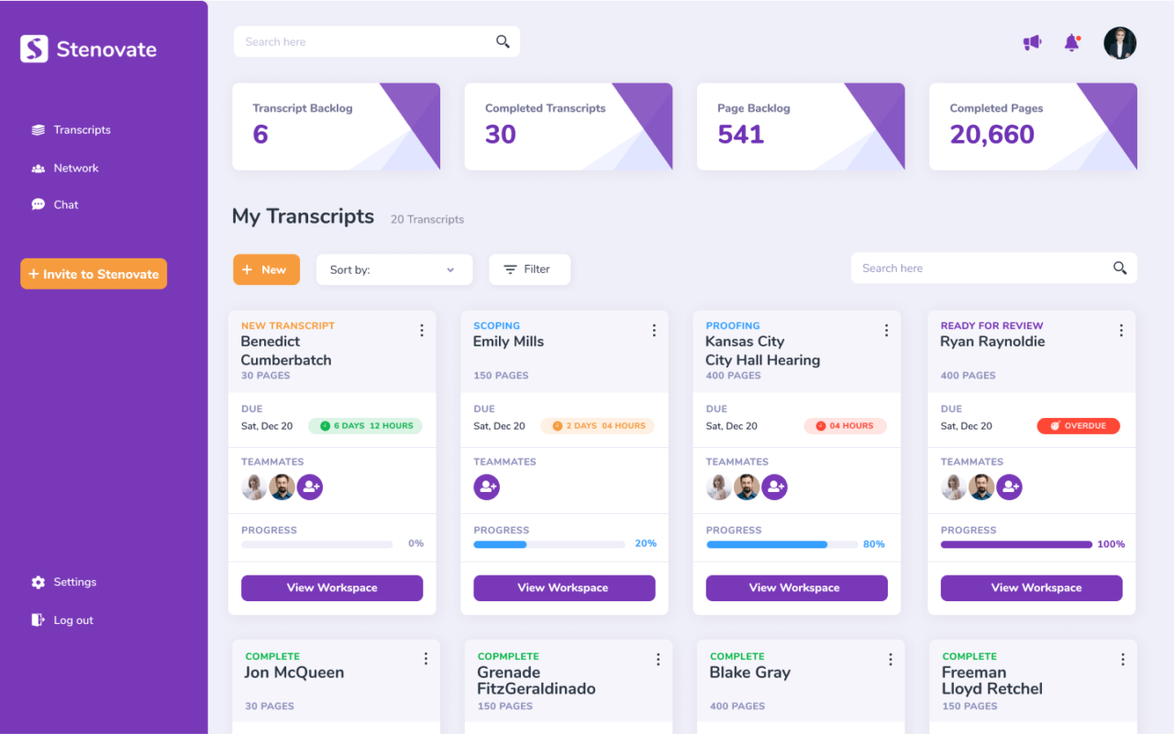Image resolution: width=1174 pixels, height=734 pixels.
Task: Open notifications via the bell icon
Action: tap(1071, 42)
